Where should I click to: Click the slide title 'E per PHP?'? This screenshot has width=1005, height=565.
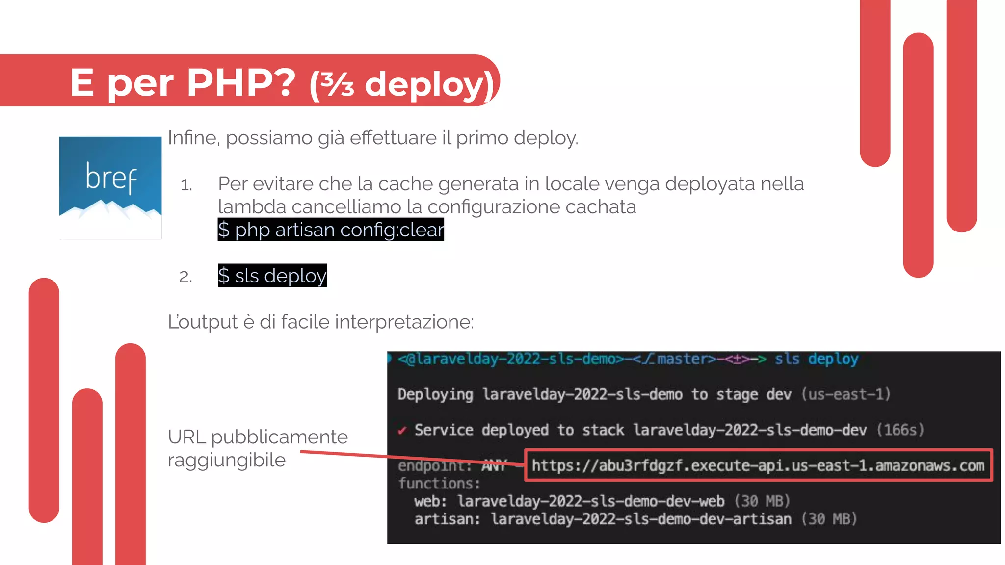(x=183, y=82)
